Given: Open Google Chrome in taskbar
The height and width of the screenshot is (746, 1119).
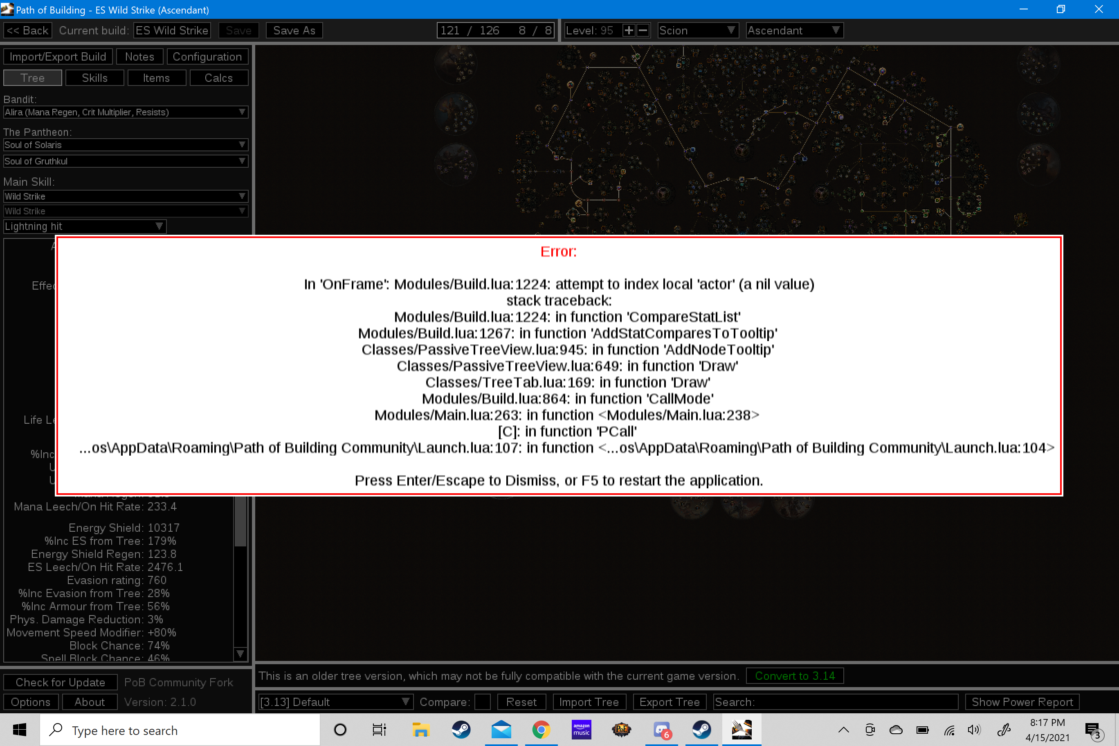Looking at the screenshot, I should click(541, 729).
